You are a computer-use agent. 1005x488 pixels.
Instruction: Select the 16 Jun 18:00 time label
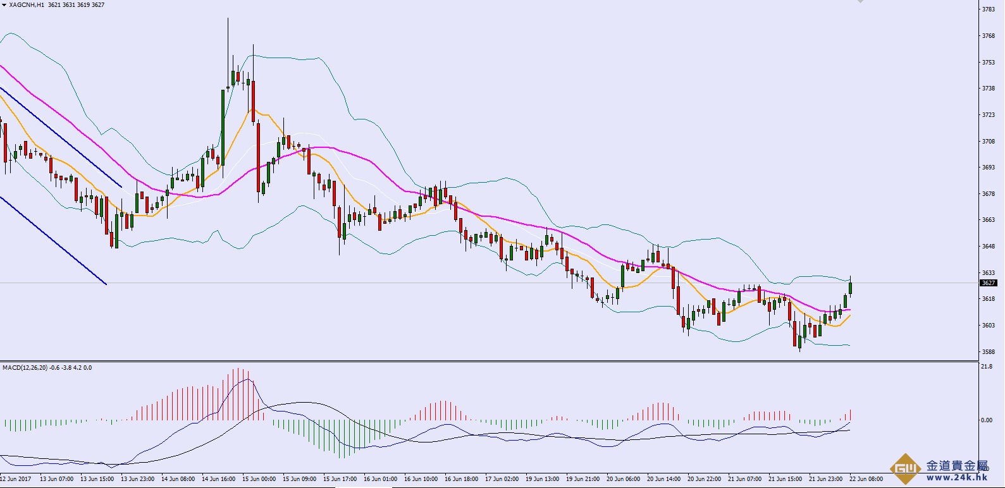(x=461, y=479)
